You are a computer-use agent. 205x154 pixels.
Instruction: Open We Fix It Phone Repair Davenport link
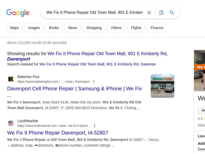(58, 133)
